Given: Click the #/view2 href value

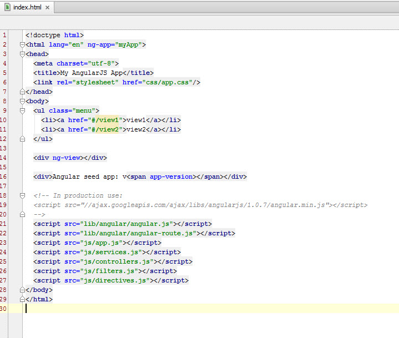Looking at the screenshot, I should [105, 129].
